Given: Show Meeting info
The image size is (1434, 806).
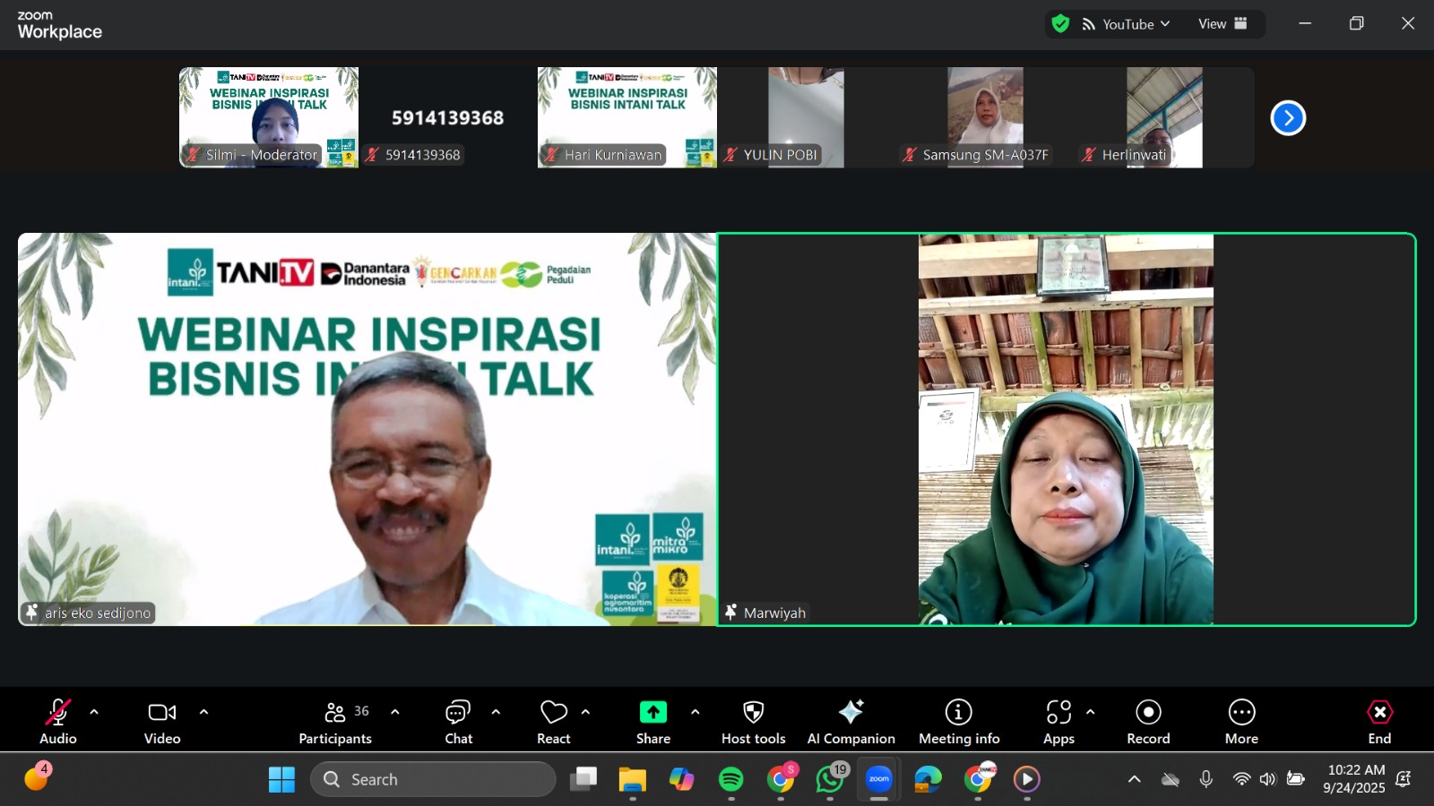Looking at the screenshot, I should coord(958,713).
